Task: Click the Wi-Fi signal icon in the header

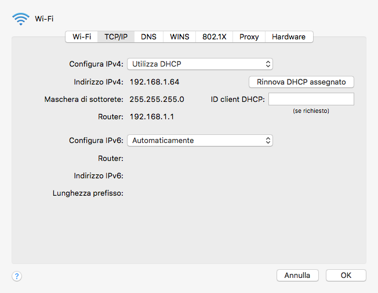Action: (20, 19)
